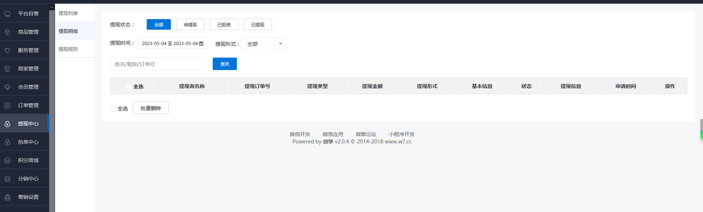Click the page vertical scrollbar thumb

click(702, 129)
